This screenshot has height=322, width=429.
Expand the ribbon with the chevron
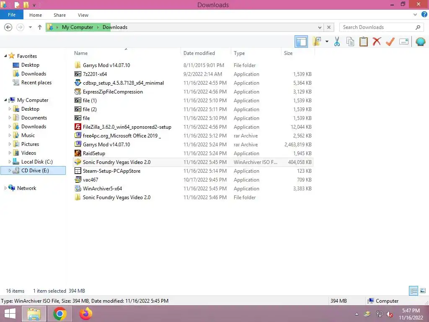[415, 15]
